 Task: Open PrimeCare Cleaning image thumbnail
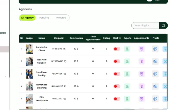click(29, 86)
